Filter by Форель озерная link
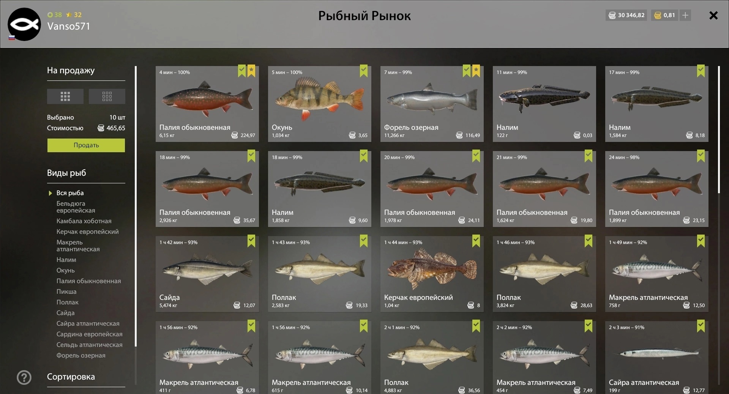This screenshot has width=729, height=394. (x=81, y=355)
